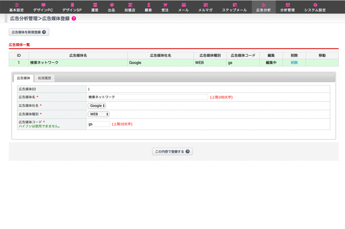This screenshot has height=229, width=345.
Task: Click the ID column header
Action: pos(19,56)
